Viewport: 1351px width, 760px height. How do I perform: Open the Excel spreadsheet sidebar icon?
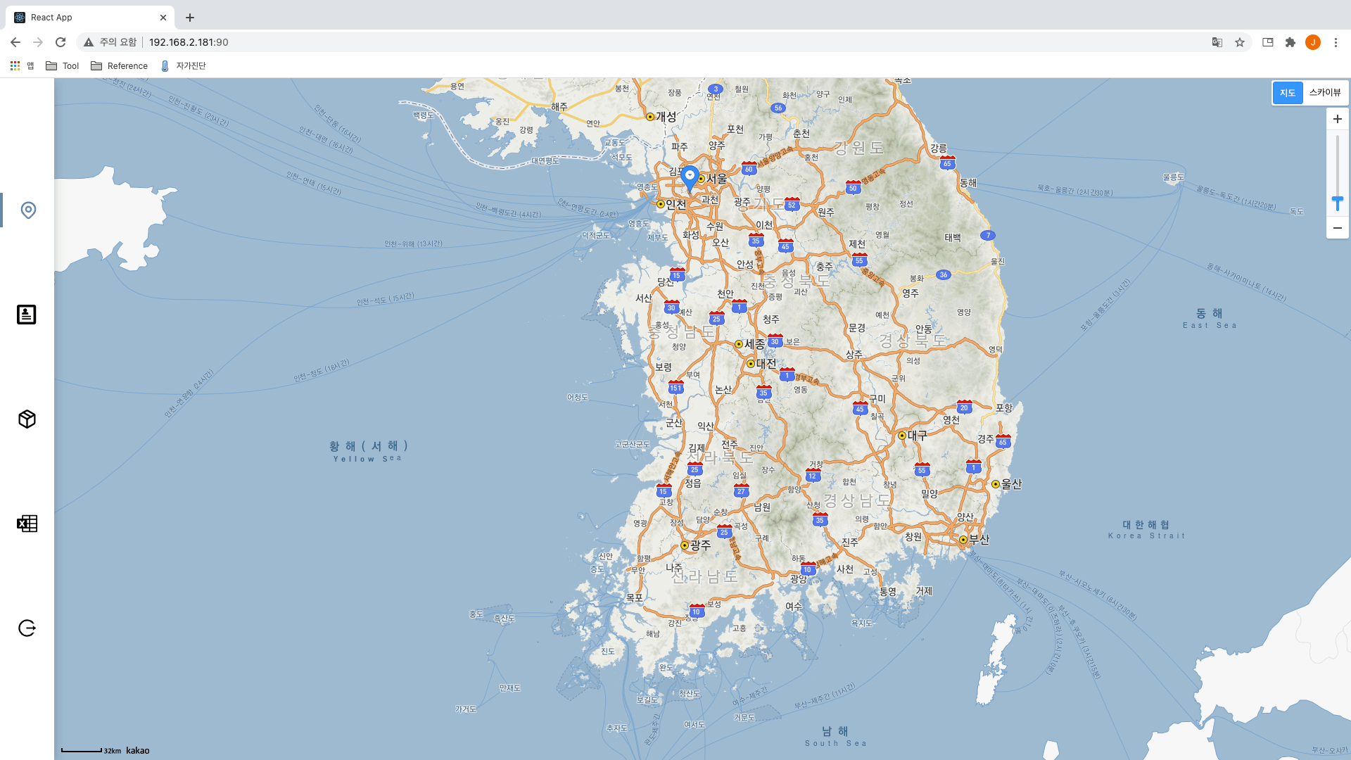(x=27, y=524)
